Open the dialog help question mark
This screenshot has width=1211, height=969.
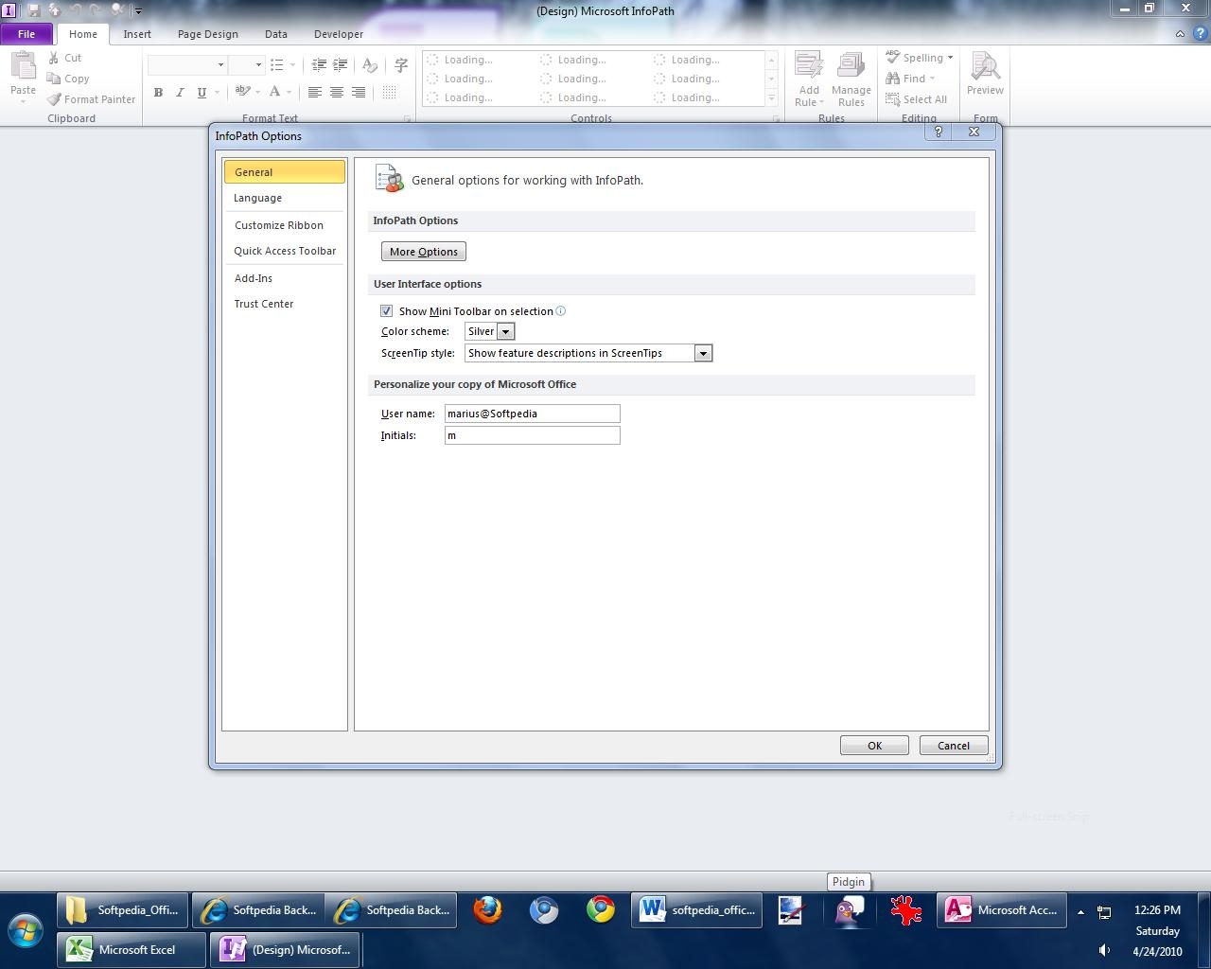point(938,132)
